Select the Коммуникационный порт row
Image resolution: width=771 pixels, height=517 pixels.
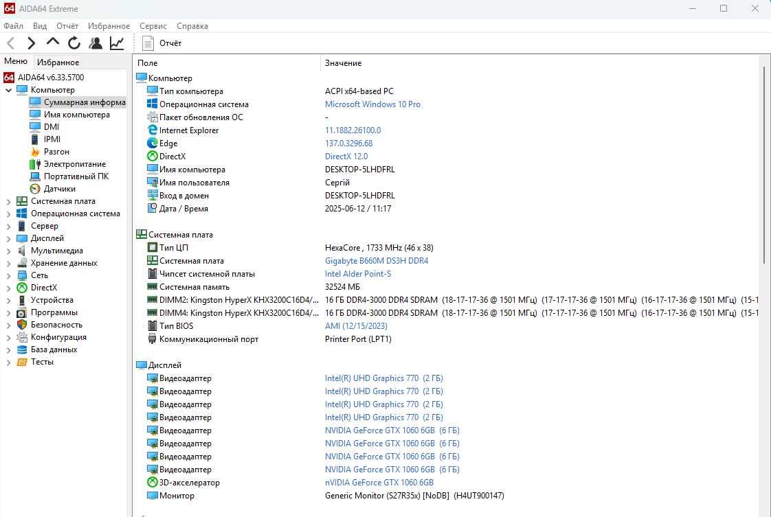click(446, 339)
